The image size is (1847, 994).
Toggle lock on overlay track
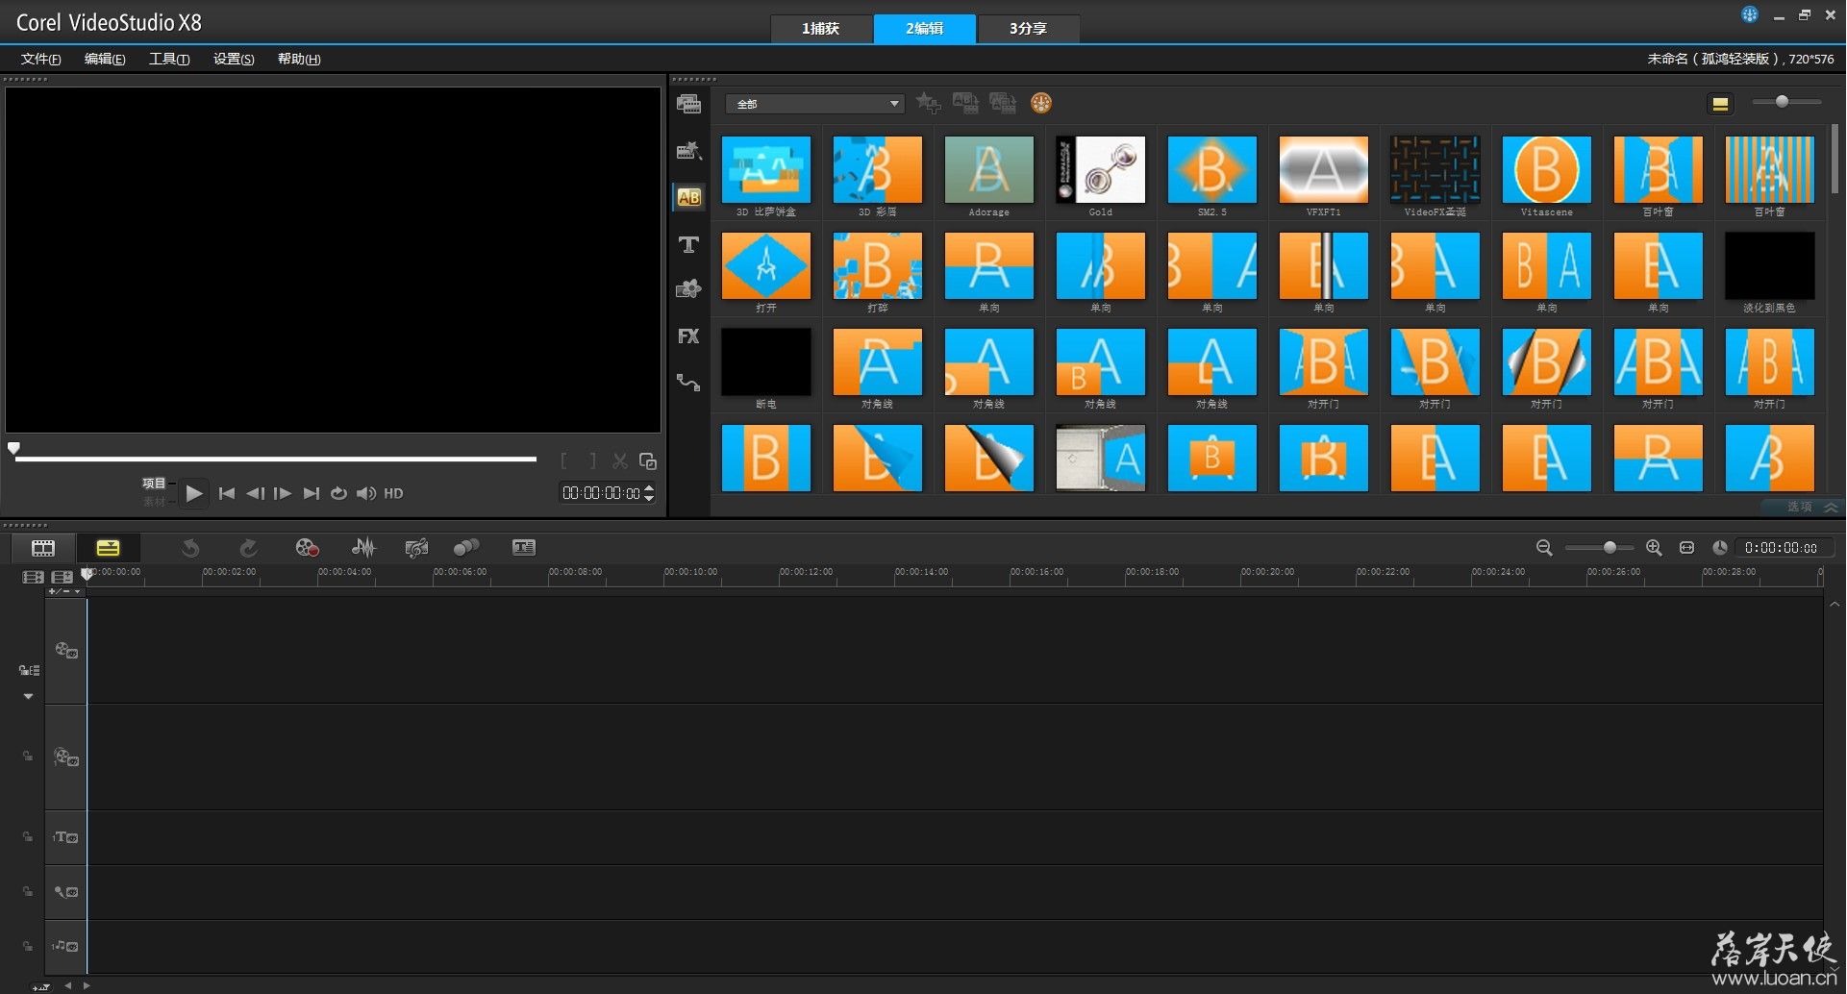28,757
